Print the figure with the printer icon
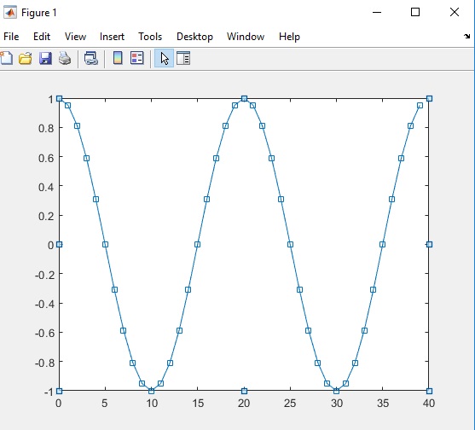Image resolution: width=475 pixels, height=430 pixels. (x=65, y=58)
